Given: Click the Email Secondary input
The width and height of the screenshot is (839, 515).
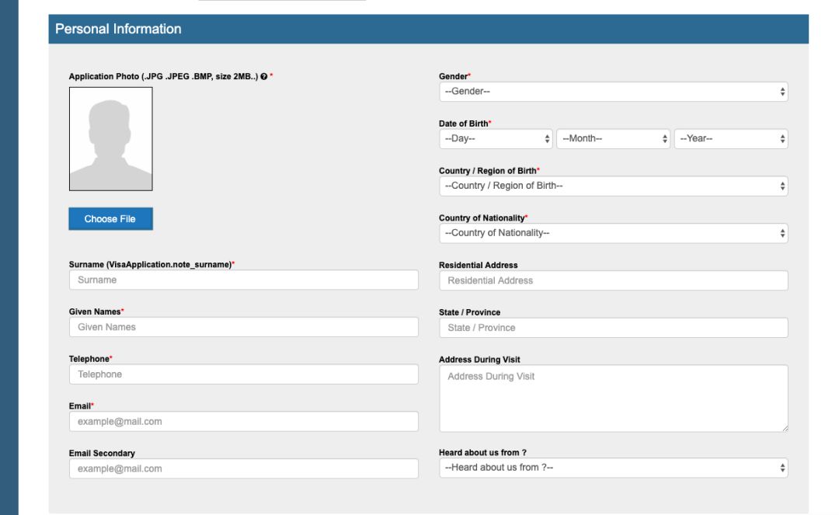Looking at the screenshot, I should [x=243, y=468].
